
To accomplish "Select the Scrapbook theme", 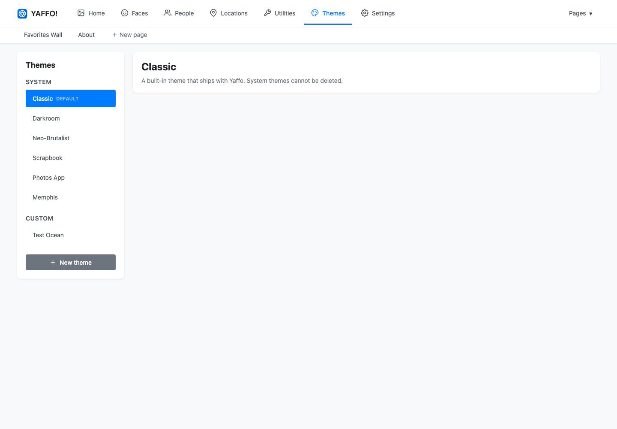I will point(71,158).
